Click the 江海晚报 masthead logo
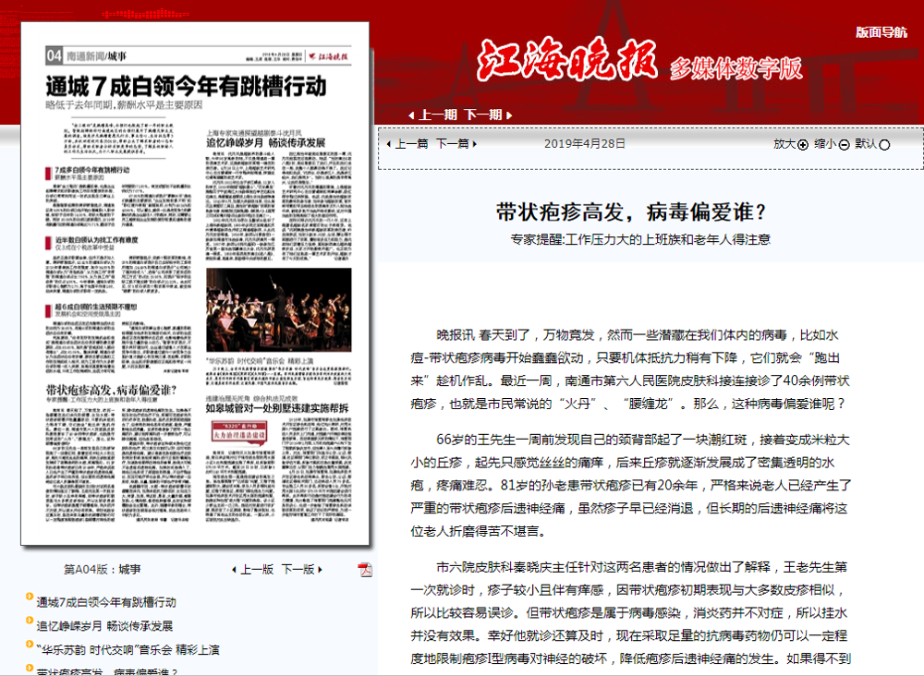The image size is (924, 676). [567, 59]
